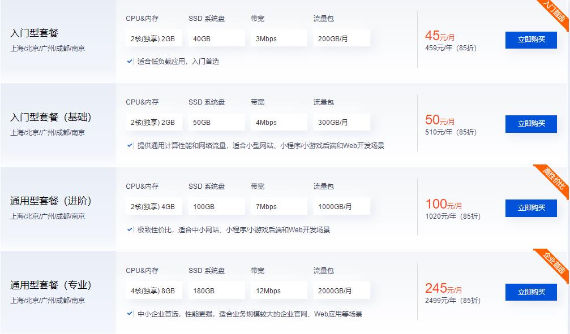Click the 12Mbps bandwidth box

(x=279, y=291)
